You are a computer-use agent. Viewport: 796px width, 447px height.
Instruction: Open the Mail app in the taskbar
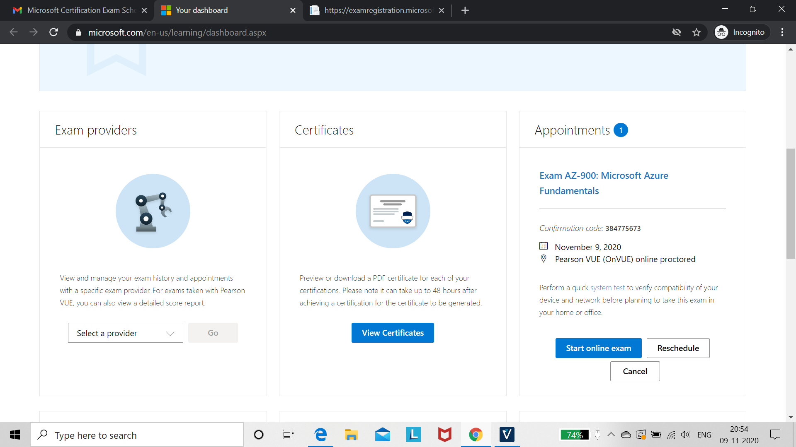coord(382,435)
